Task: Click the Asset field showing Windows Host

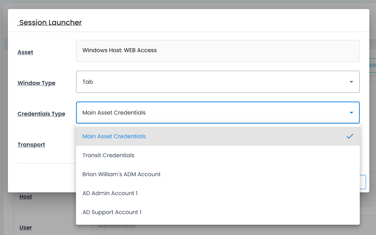Action: coord(217,51)
